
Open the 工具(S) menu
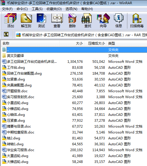coord(37,9)
